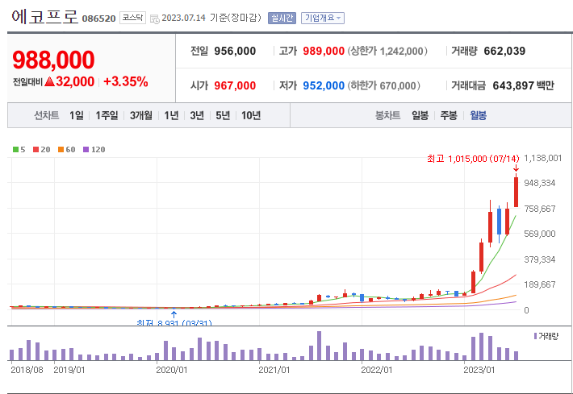This screenshot has width=573, height=394.
Task: Select the 1주일 line chart tab
Action: click(x=107, y=116)
